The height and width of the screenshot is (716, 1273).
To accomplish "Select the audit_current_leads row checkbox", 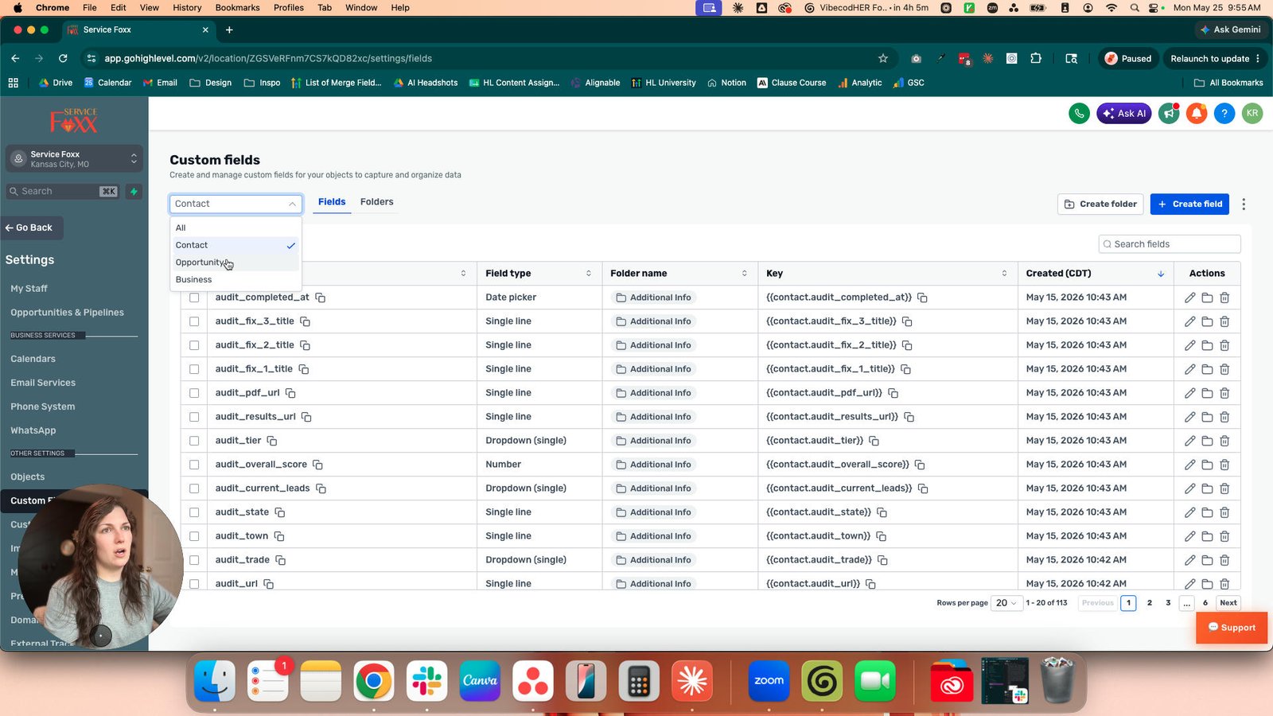I will (x=194, y=488).
